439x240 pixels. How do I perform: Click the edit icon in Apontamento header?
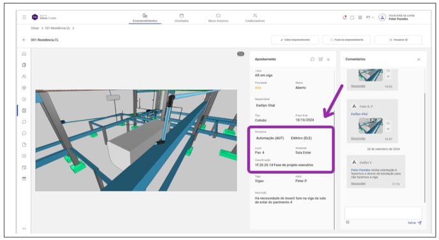pyautogui.click(x=320, y=59)
